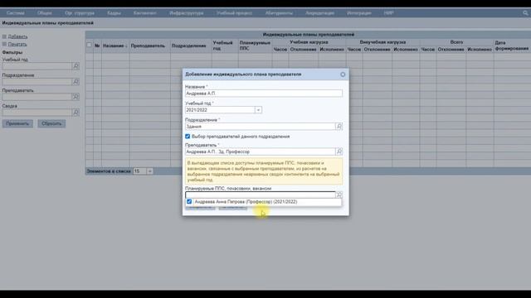531x298 pixels.
Task: Open the Кадры menu
Action: pyautogui.click(x=114, y=13)
